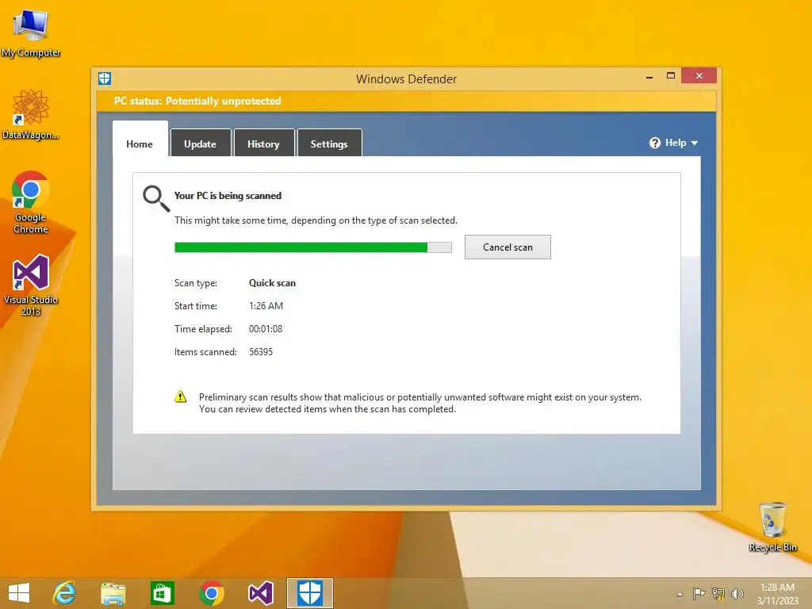Click the Cancel scan button
812x609 pixels.
pyautogui.click(x=507, y=247)
